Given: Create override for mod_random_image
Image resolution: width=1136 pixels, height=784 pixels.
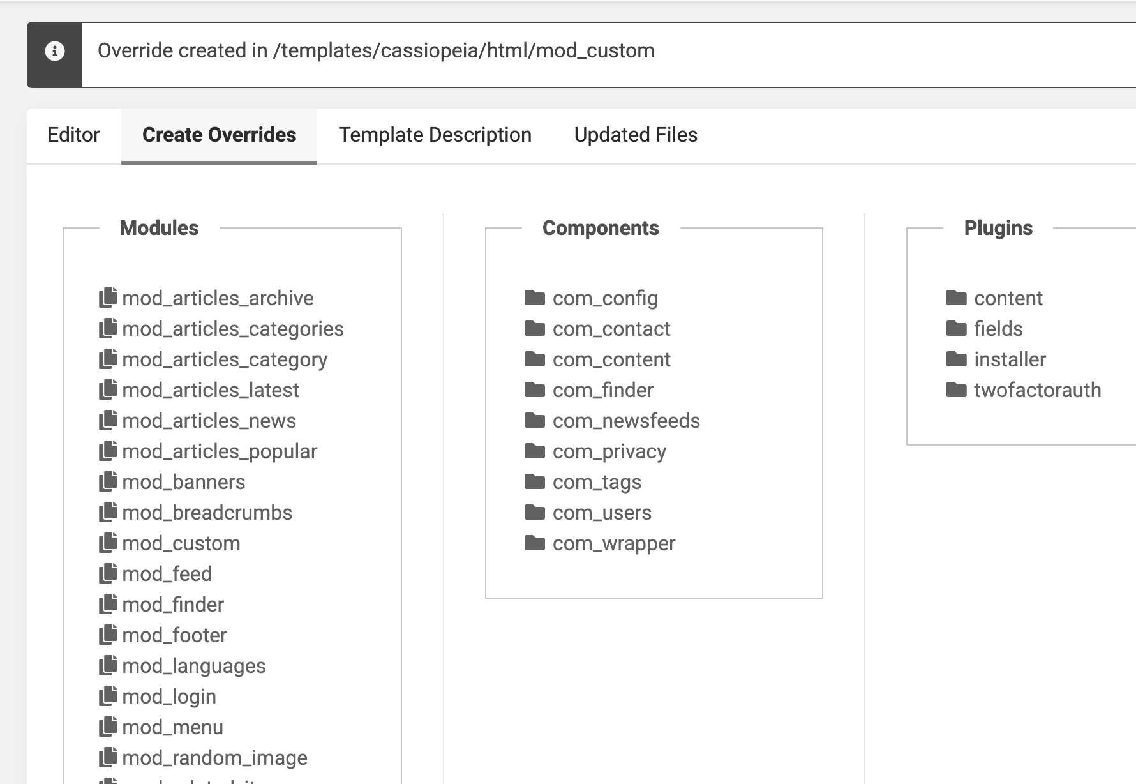Looking at the screenshot, I should [x=215, y=758].
